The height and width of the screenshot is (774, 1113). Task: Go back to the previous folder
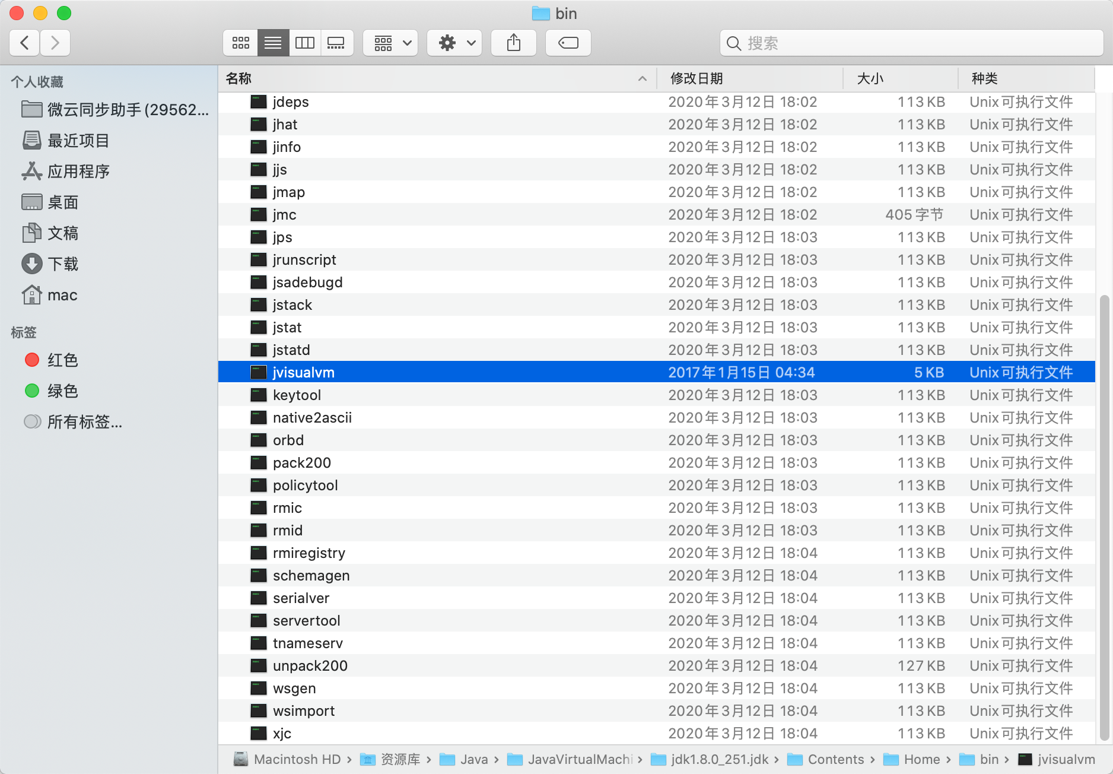(x=25, y=43)
